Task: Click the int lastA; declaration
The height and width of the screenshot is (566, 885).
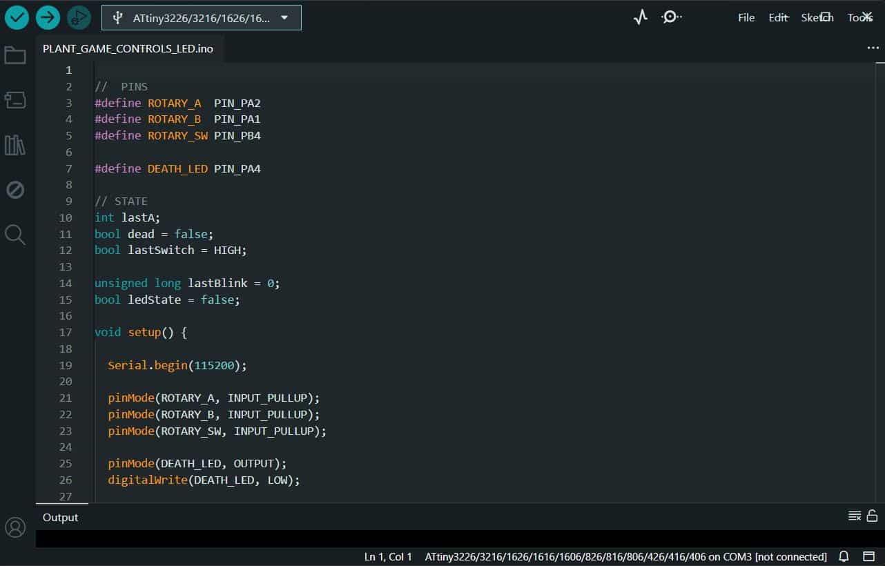Action: (x=128, y=217)
